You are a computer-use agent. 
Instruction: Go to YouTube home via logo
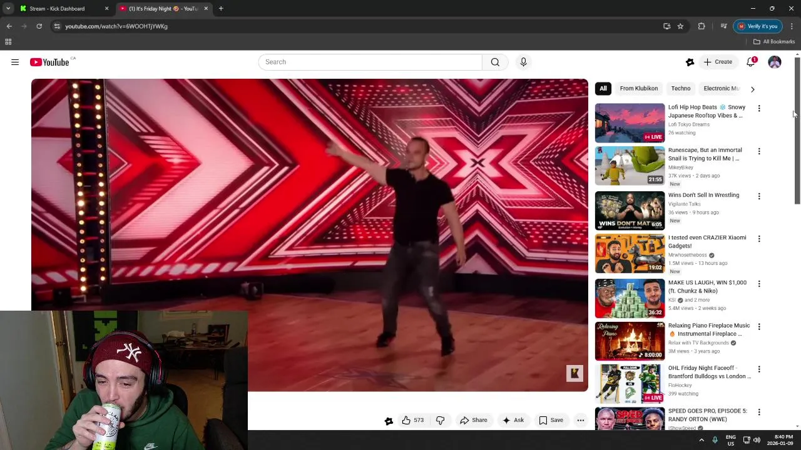(x=49, y=62)
